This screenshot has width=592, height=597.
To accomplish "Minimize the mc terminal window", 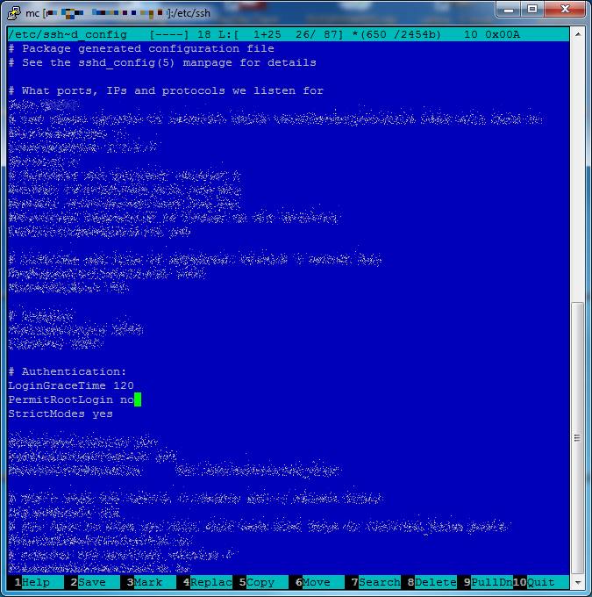I will coord(509,10).
